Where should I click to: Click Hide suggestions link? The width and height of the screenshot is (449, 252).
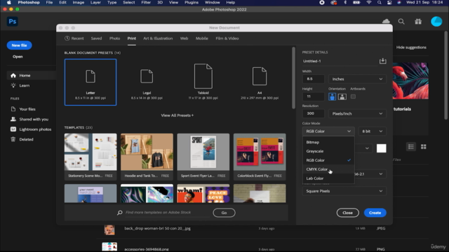point(411,48)
